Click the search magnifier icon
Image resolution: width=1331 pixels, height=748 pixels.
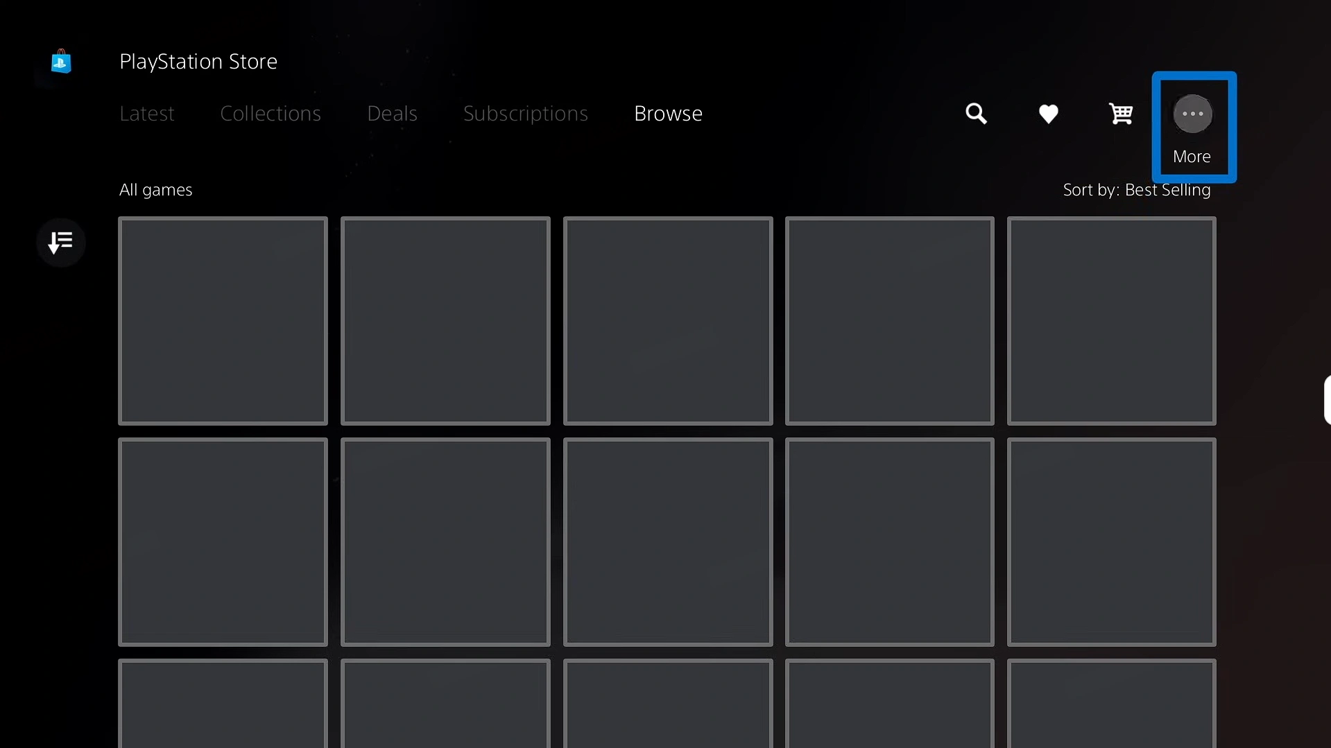pos(976,114)
